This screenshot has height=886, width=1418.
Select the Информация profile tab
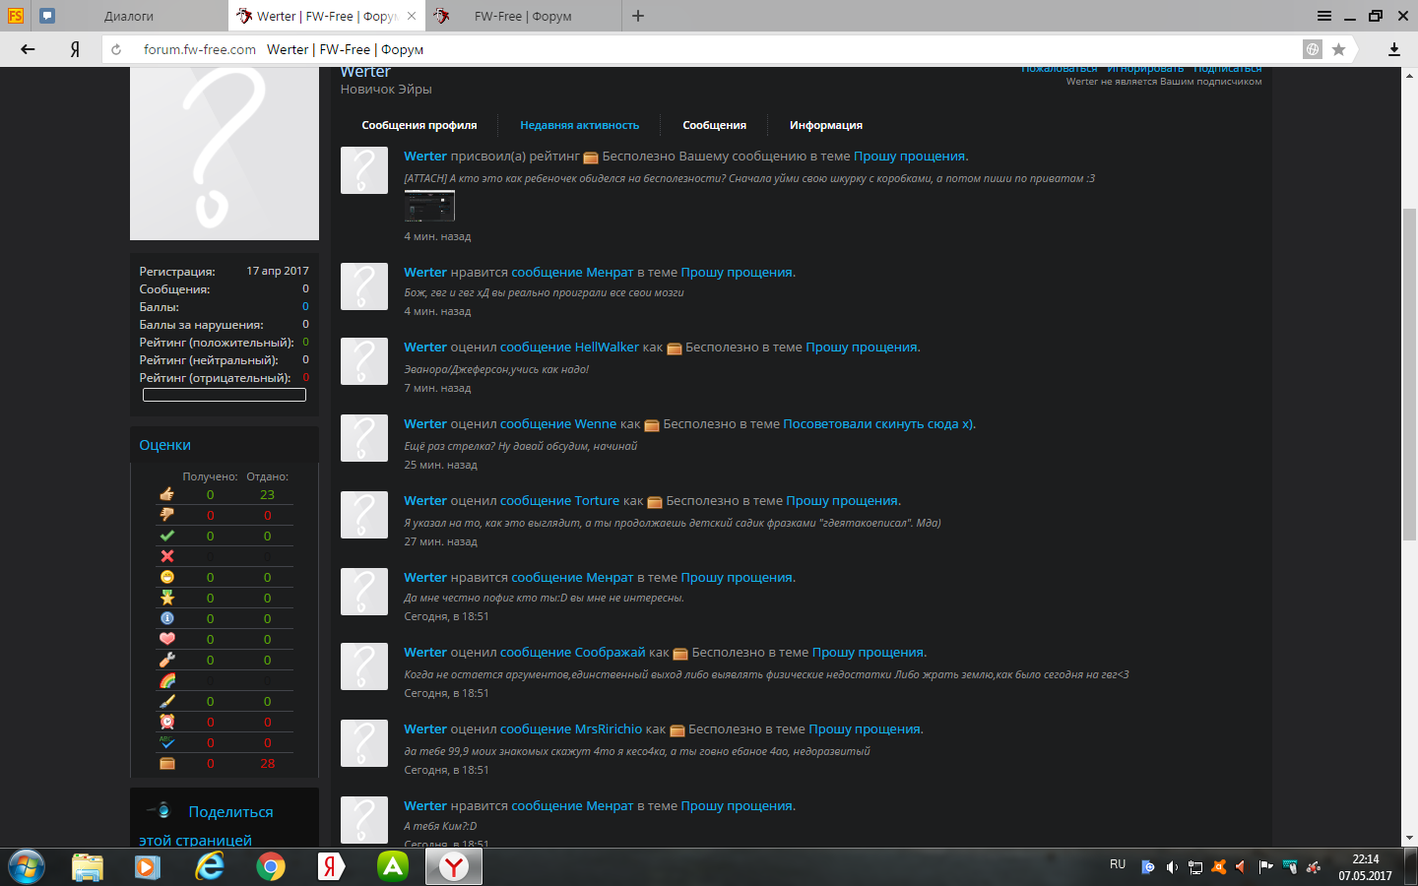(825, 125)
